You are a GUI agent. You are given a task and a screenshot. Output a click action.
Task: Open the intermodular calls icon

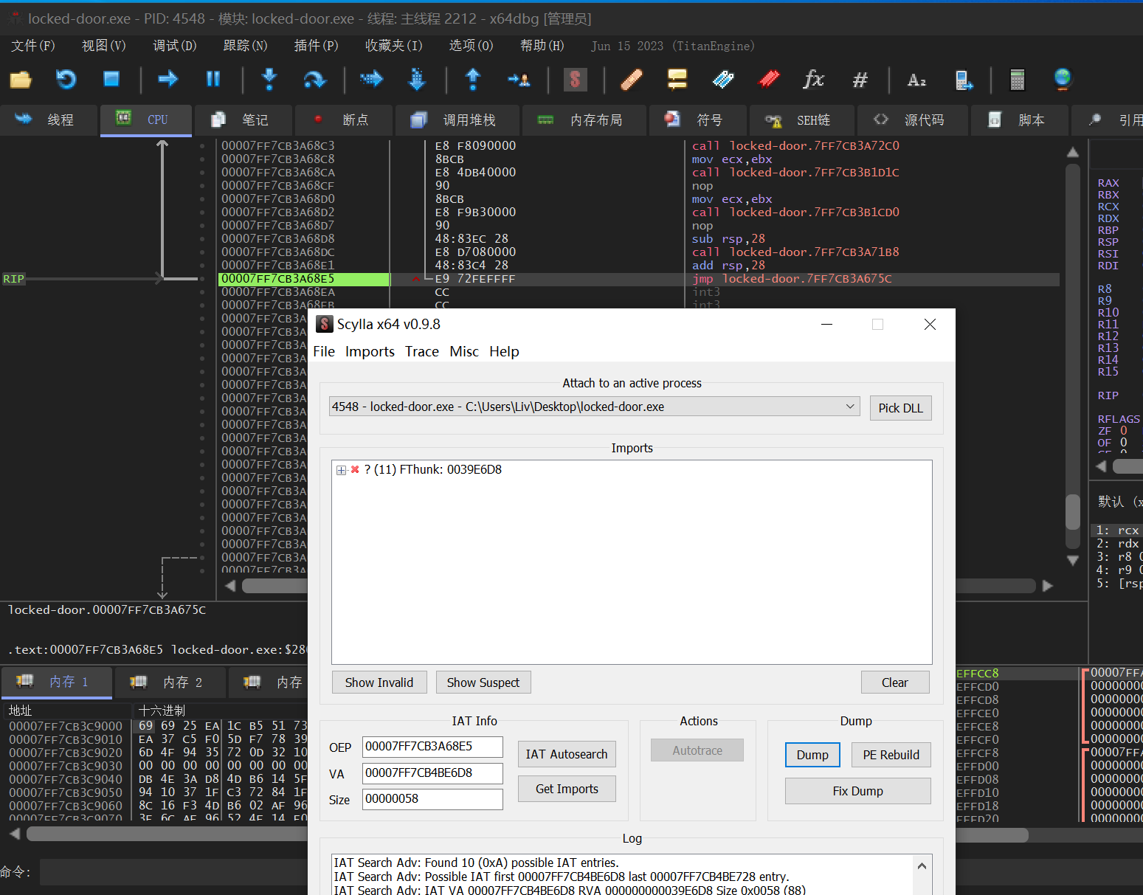[x=963, y=79]
